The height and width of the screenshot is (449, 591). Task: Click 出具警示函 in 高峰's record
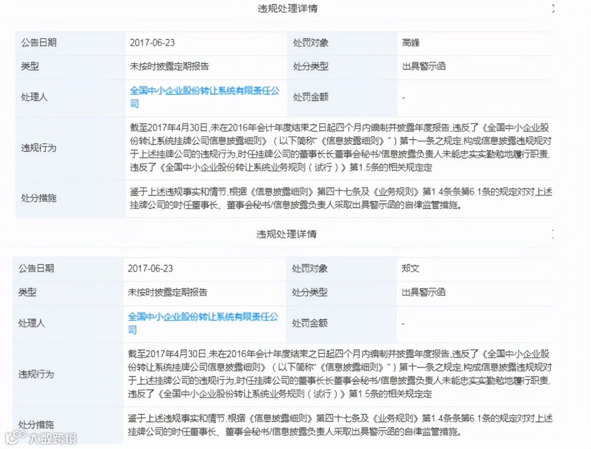coord(424,66)
